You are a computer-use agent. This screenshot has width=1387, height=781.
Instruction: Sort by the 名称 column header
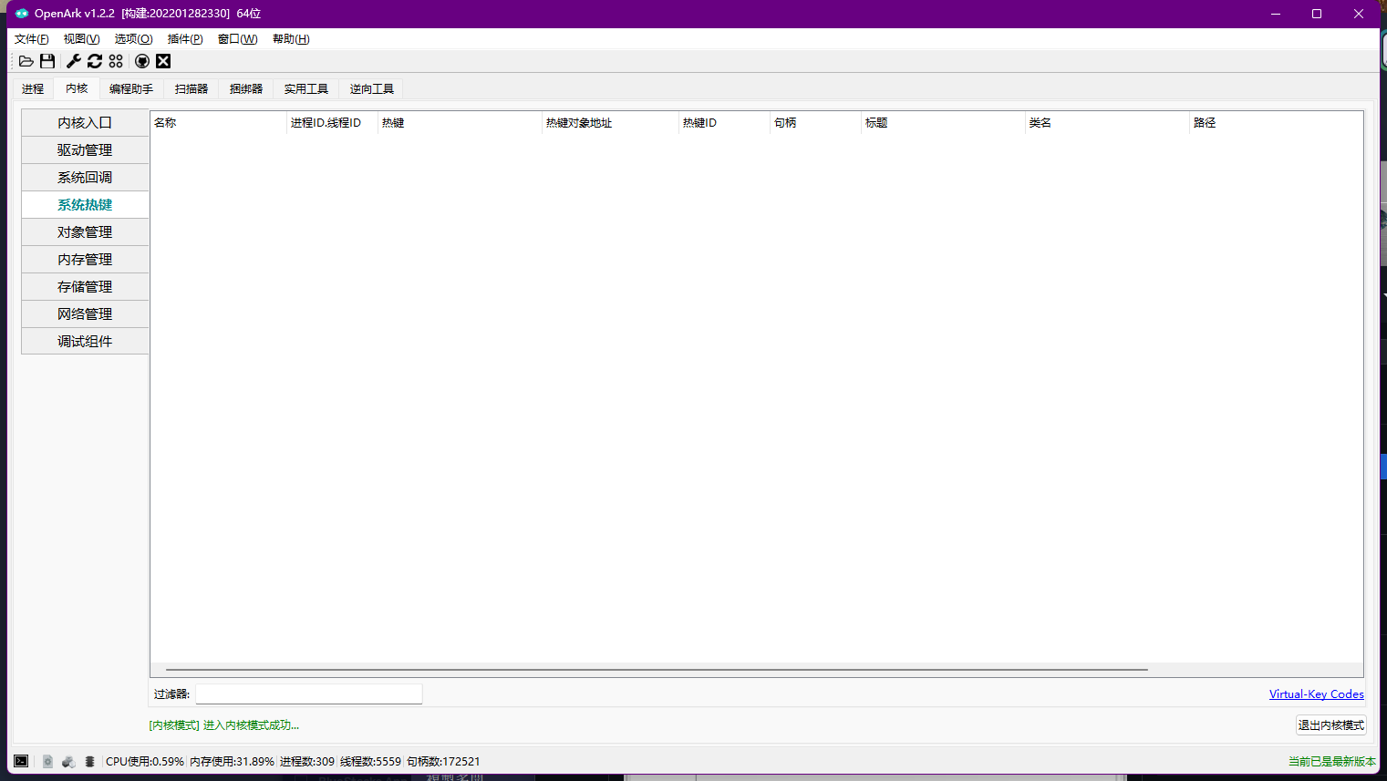click(x=218, y=123)
